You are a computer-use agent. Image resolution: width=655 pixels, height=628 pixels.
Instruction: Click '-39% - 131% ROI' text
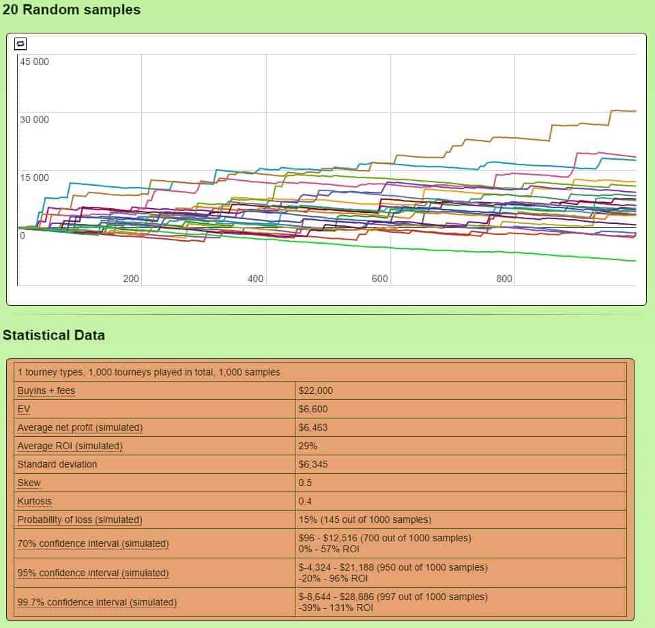pos(336,608)
